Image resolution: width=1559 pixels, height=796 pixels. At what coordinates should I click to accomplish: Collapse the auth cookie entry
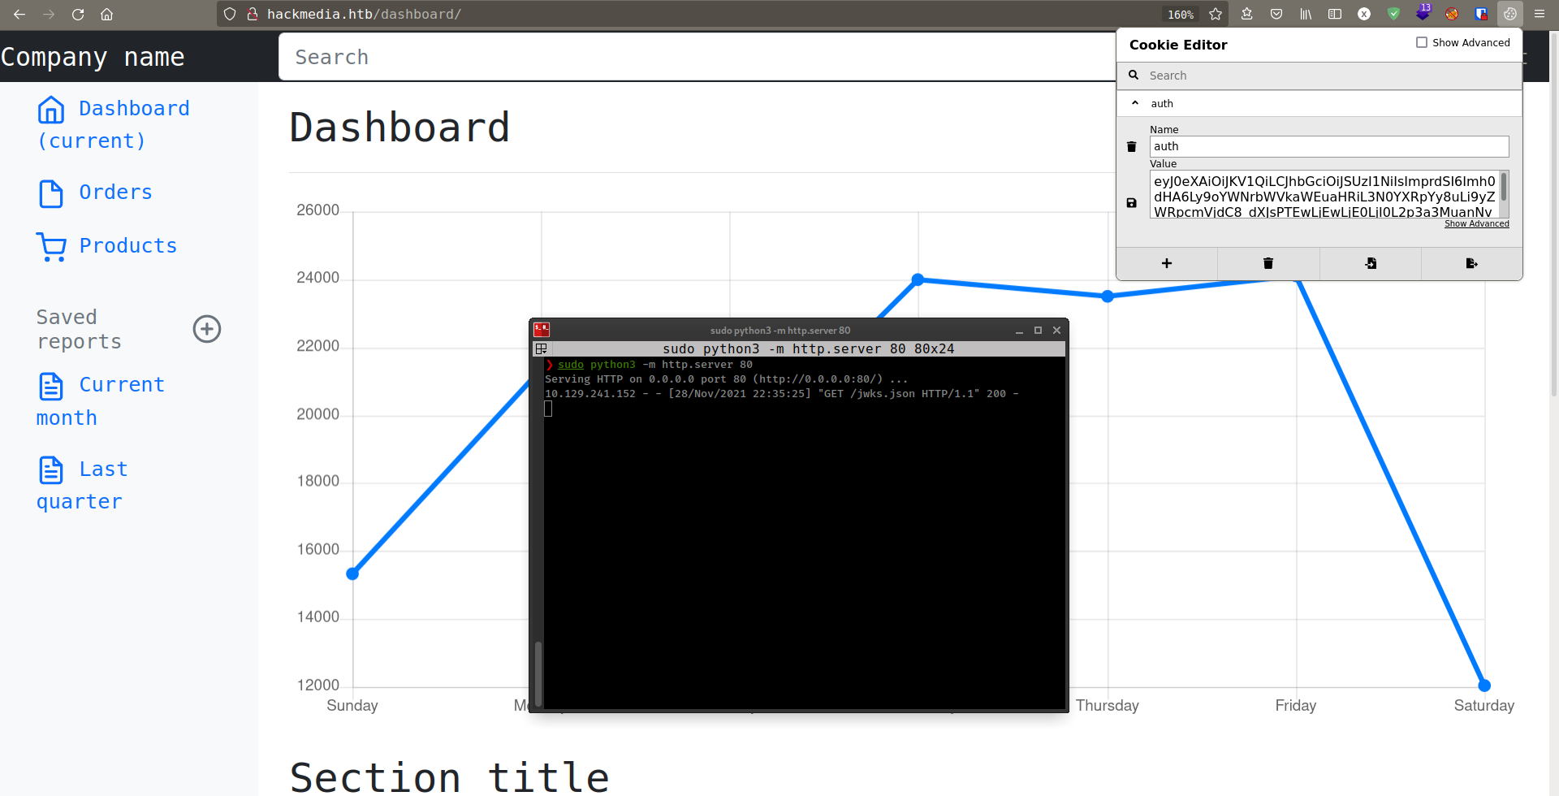[1135, 103]
